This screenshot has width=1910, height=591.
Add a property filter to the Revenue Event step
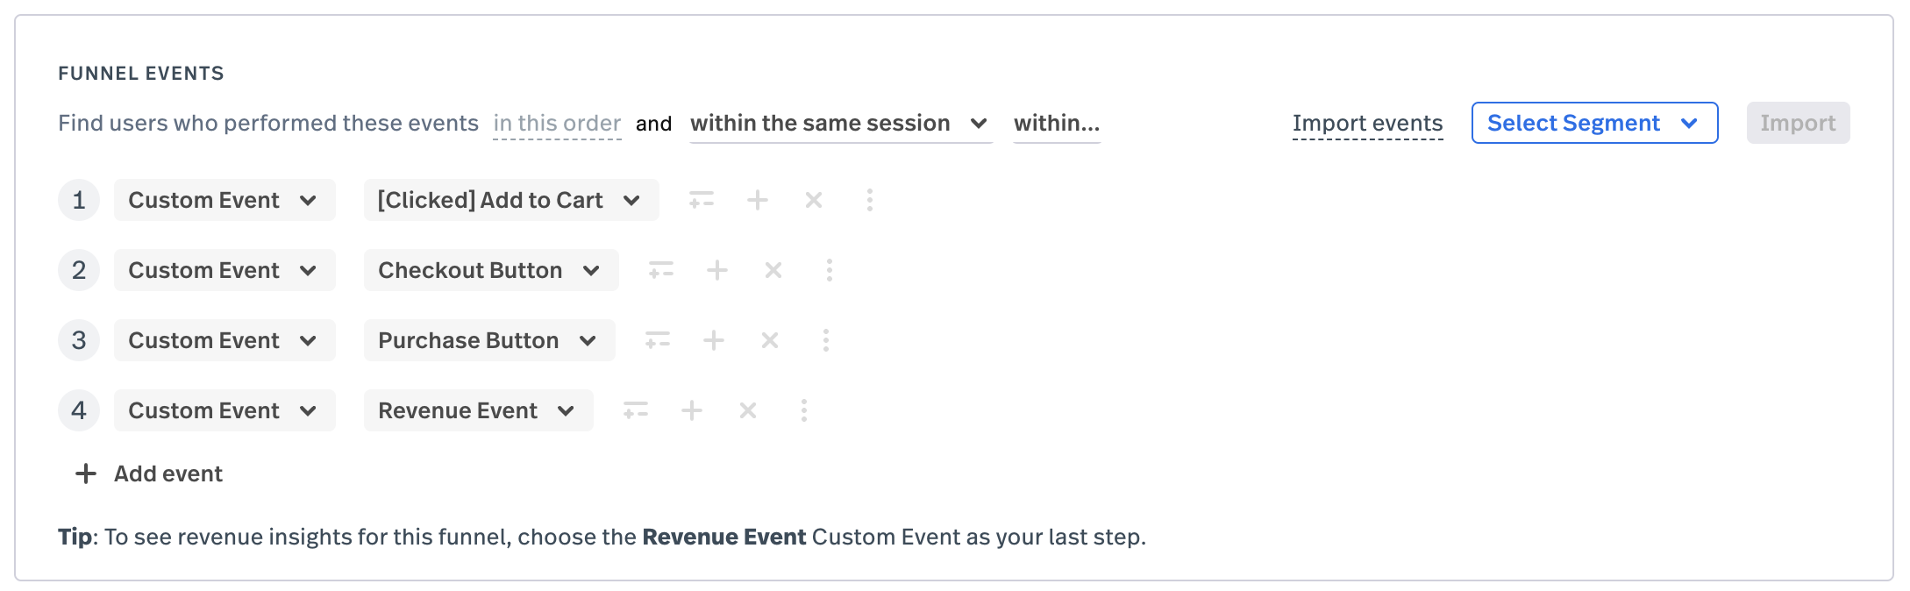637,410
